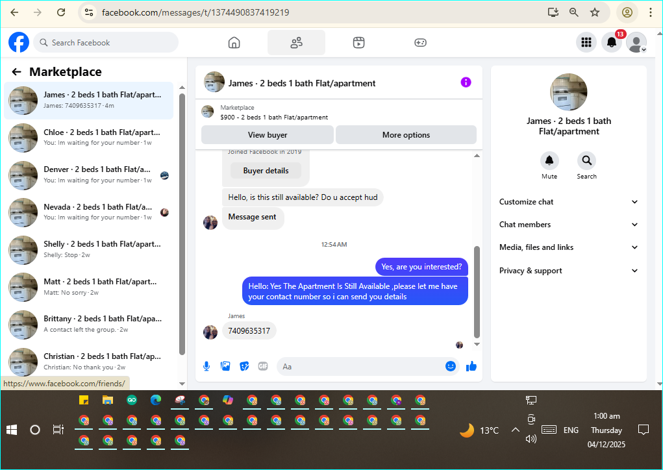This screenshot has width=663, height=470.
Task: Open Matt conversation in list
Action: pyautogui.click(x=89, y=286)
